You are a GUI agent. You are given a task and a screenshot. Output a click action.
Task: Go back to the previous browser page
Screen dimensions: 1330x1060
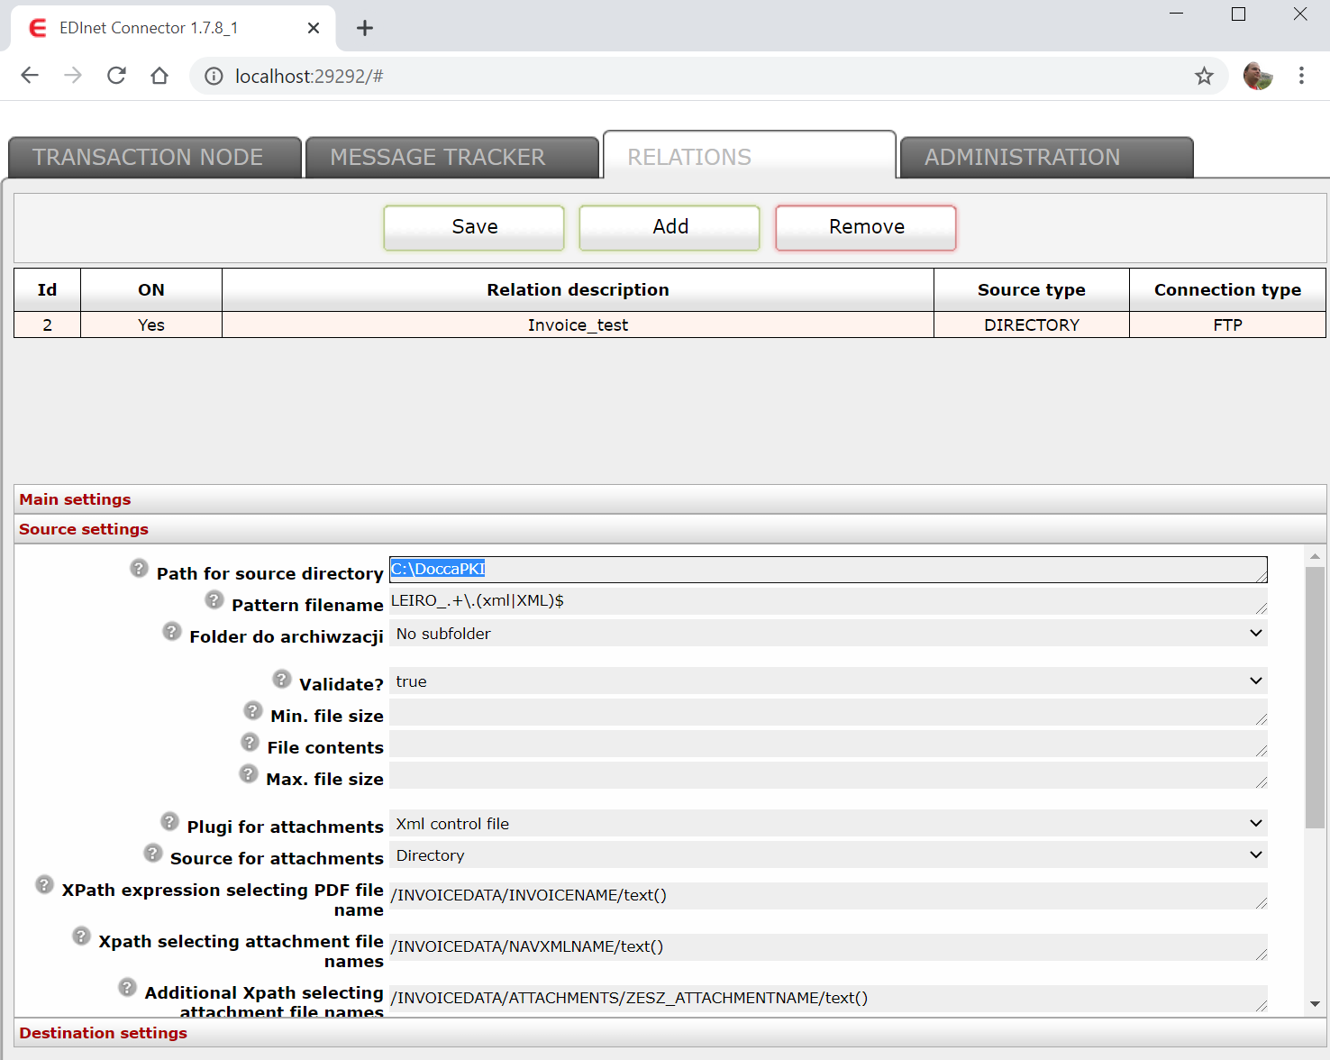(x=30, y=76)
